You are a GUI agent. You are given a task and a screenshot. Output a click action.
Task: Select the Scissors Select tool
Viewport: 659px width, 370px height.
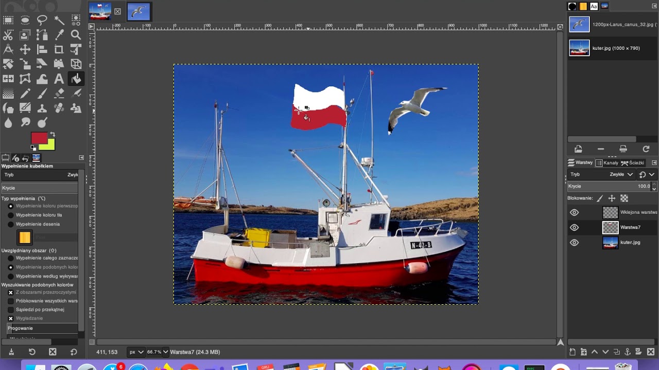coord(8,35)
